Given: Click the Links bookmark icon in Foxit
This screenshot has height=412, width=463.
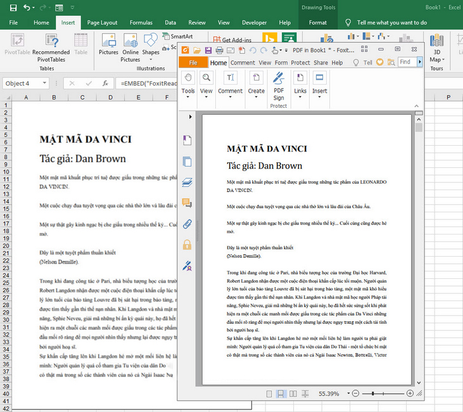Looking at the screenshot, I should click(300, 78).
